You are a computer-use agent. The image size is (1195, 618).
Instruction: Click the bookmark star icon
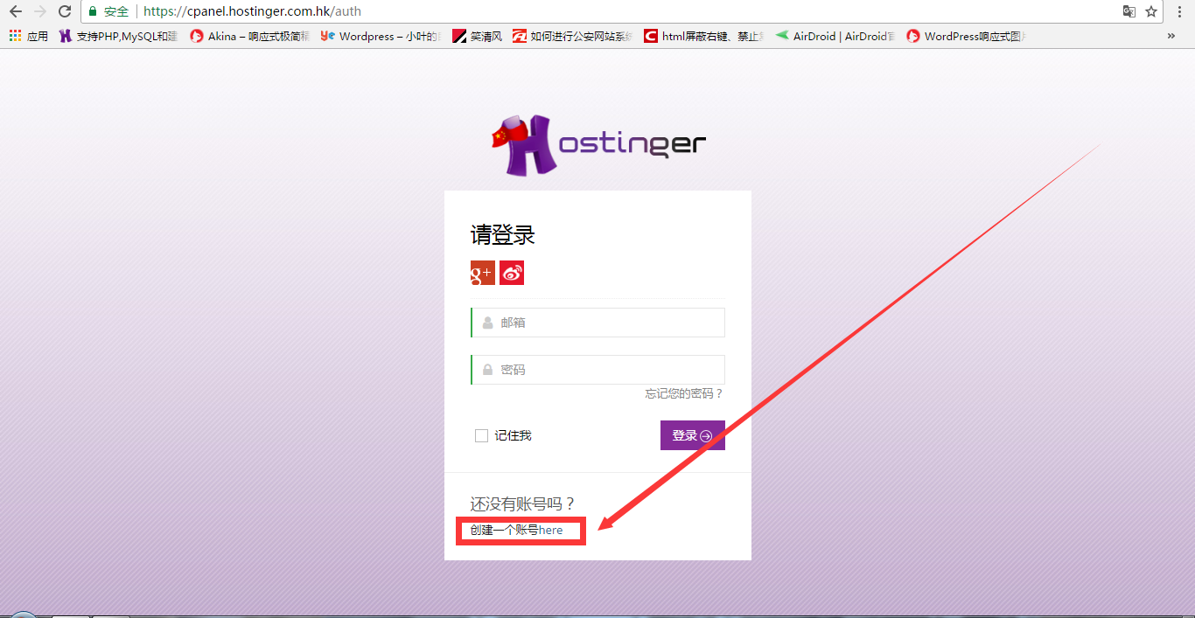click(1153, 11)
